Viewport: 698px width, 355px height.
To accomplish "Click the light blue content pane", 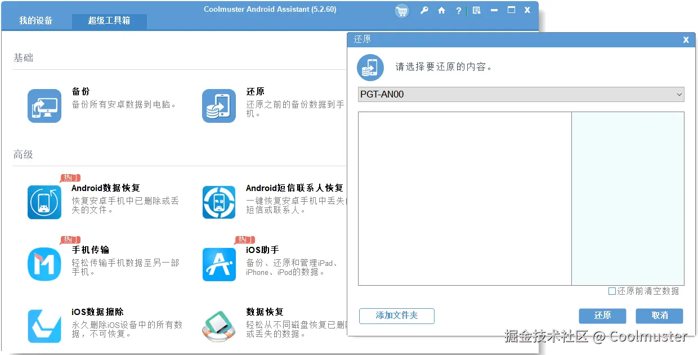I will (628, 198).
